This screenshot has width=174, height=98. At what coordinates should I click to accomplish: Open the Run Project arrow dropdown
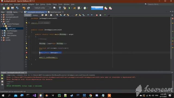coord(72,8)
